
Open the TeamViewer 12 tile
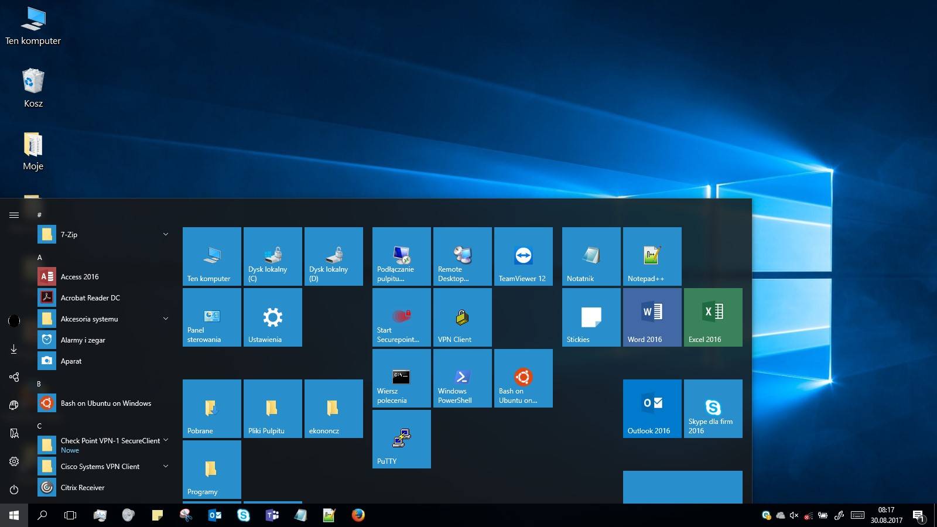coord(524,256)
